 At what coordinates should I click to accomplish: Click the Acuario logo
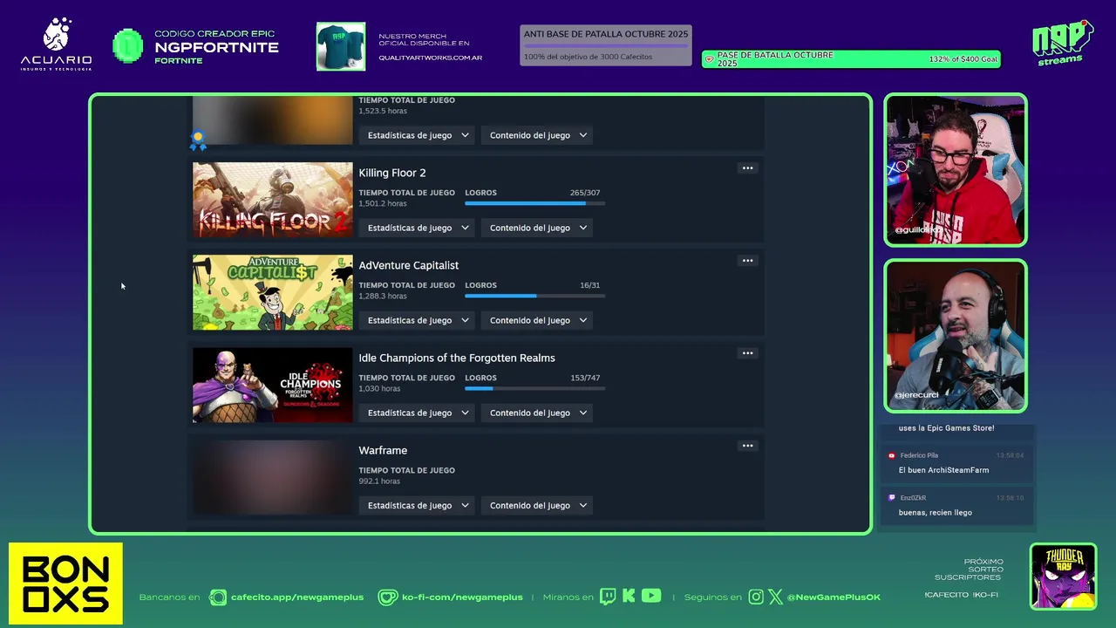point(56,44)
